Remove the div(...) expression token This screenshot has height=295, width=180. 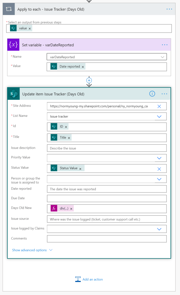click(x=71, y=208)
